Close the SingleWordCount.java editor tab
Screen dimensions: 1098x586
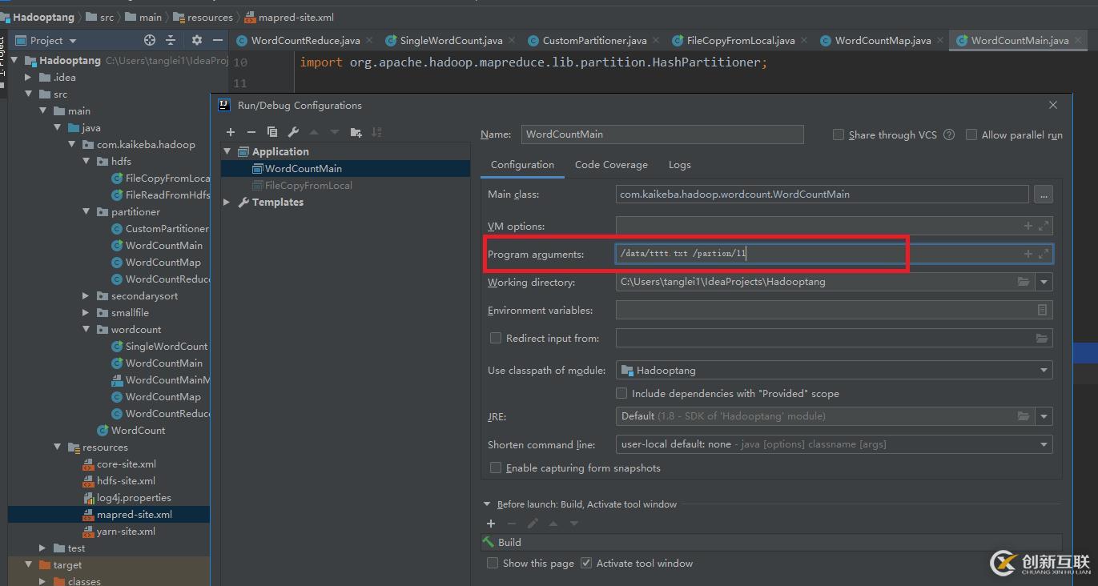513,40
